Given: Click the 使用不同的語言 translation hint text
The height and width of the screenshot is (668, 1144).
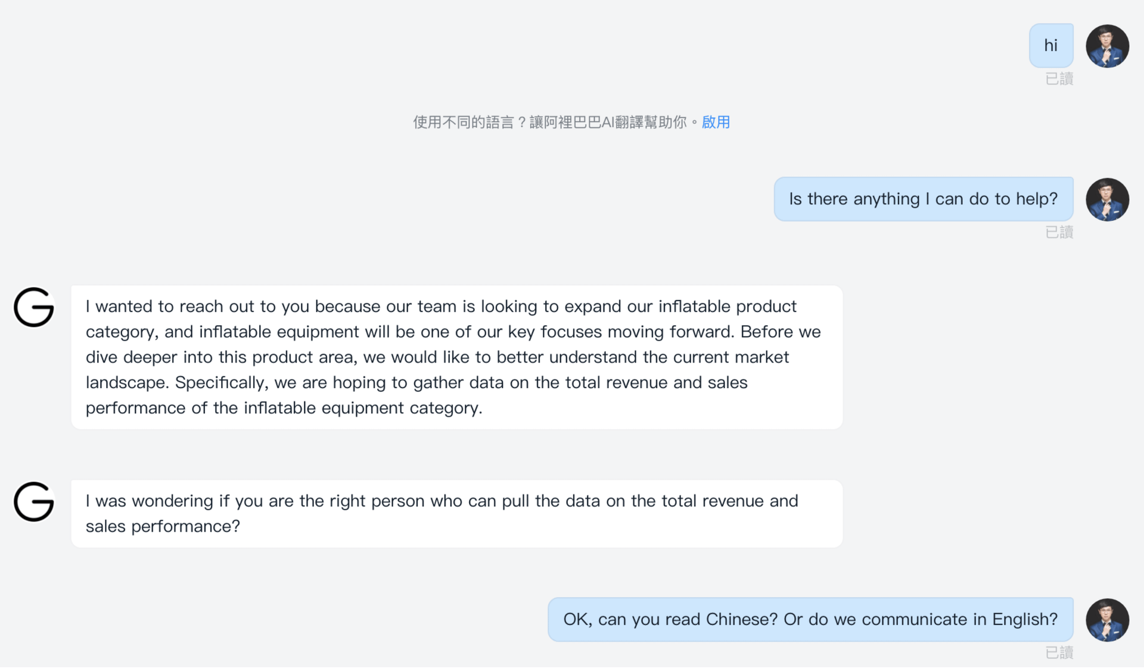Looking at the screenshot, I should point(463,122).
